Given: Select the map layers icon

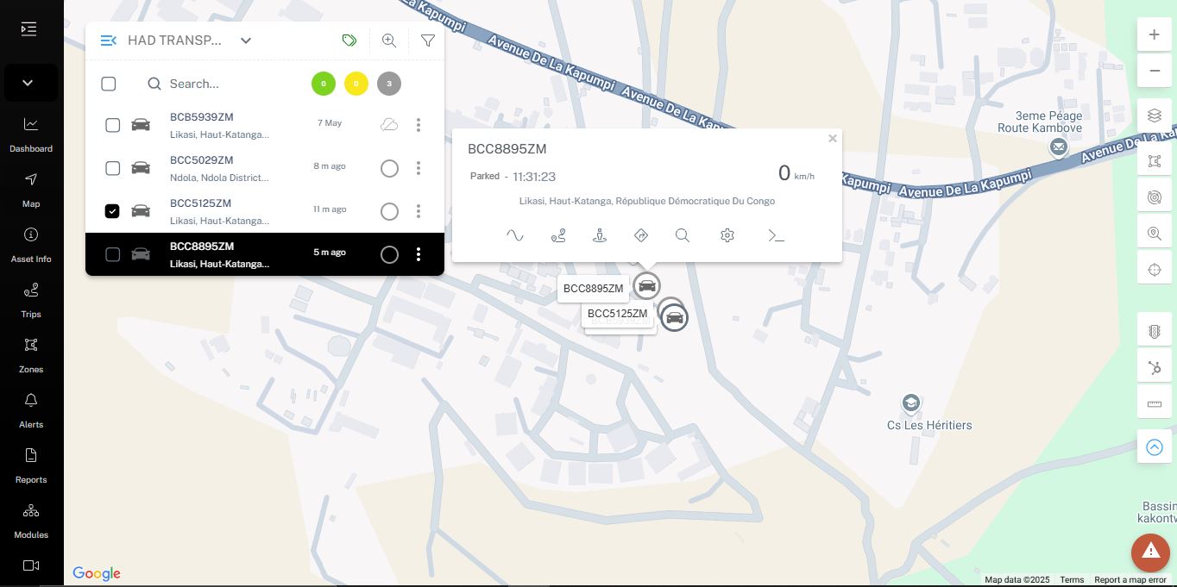Looking at the screenshot, I should click(x=1155, y=115).
